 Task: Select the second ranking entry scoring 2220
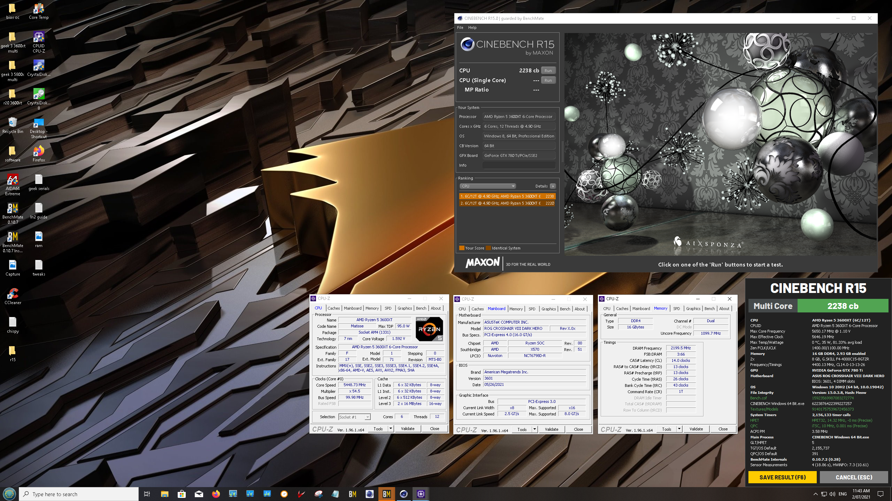tap(507, 203)
